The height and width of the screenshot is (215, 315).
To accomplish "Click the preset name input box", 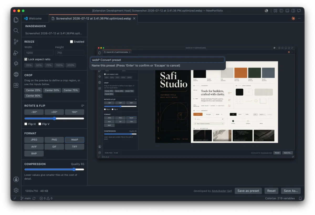I will (x=157, y=60).
